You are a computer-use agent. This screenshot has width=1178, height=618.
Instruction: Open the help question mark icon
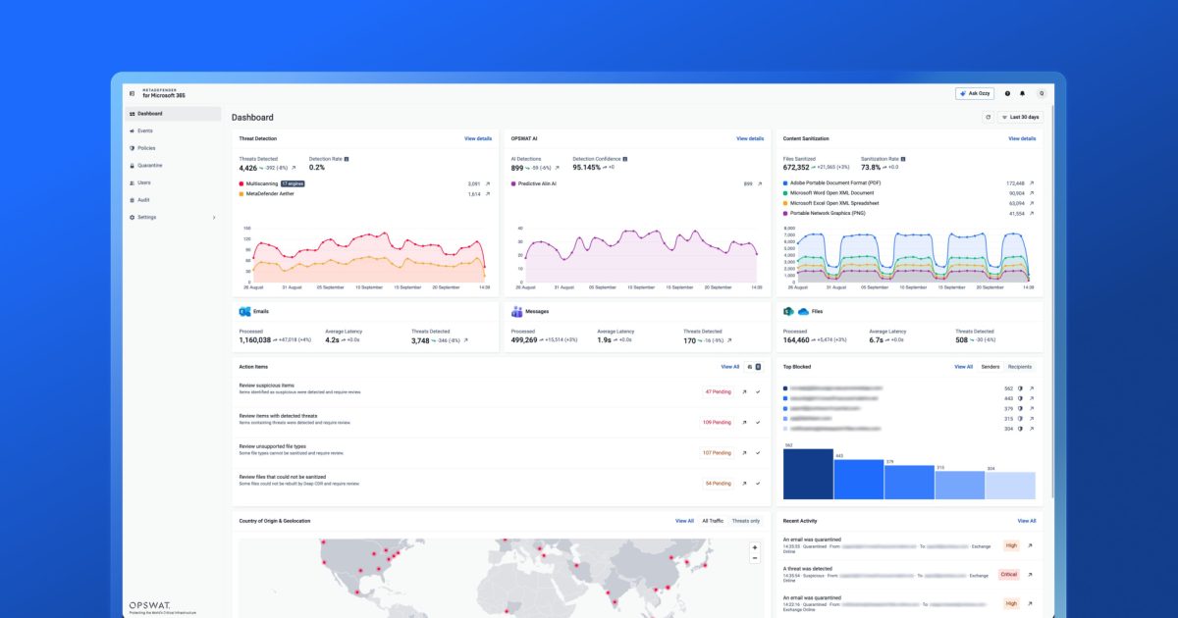tap(1007, 93)
